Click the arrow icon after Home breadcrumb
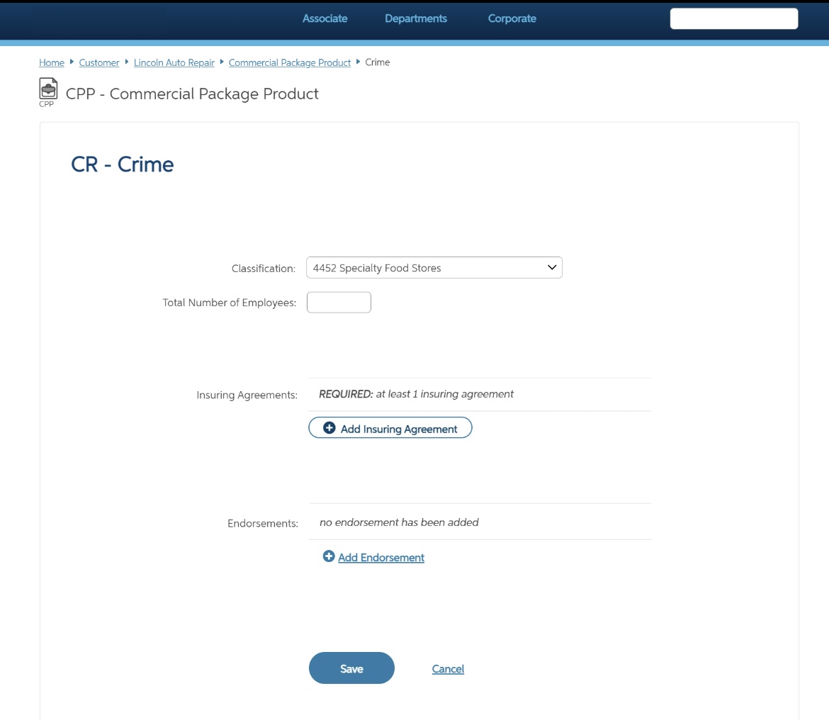Viewport: 829px width, 720px height. pos(72,62)
